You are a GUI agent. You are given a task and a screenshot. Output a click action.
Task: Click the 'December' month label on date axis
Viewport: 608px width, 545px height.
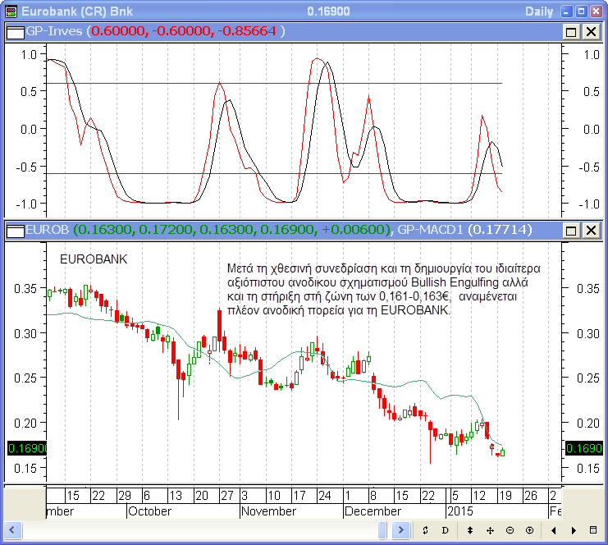373,511
